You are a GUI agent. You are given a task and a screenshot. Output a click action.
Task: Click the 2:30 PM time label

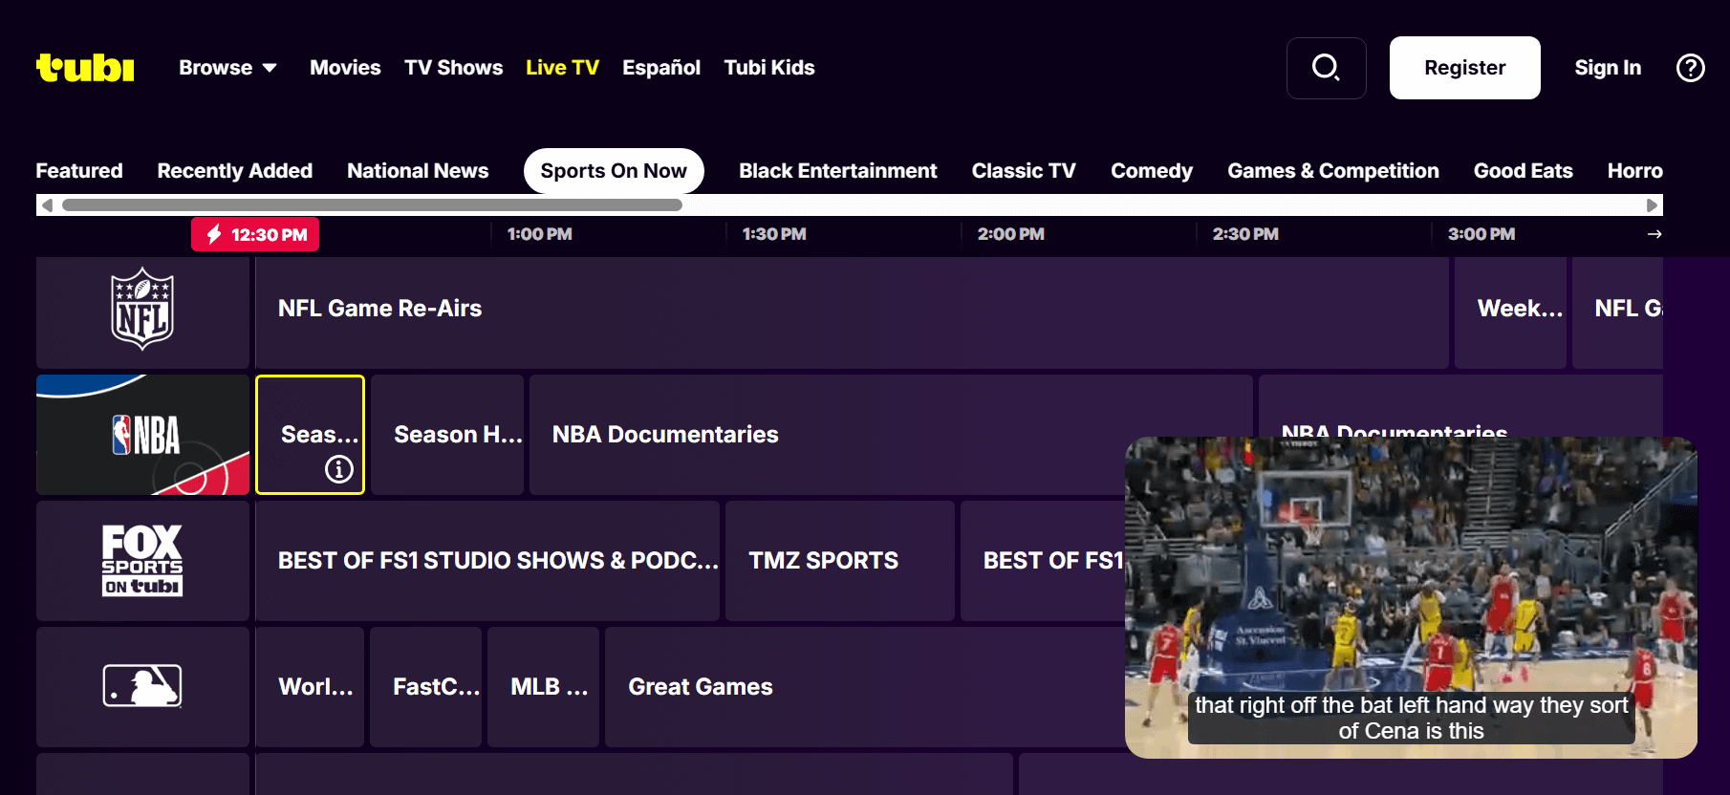click(x=1245, y=234)
